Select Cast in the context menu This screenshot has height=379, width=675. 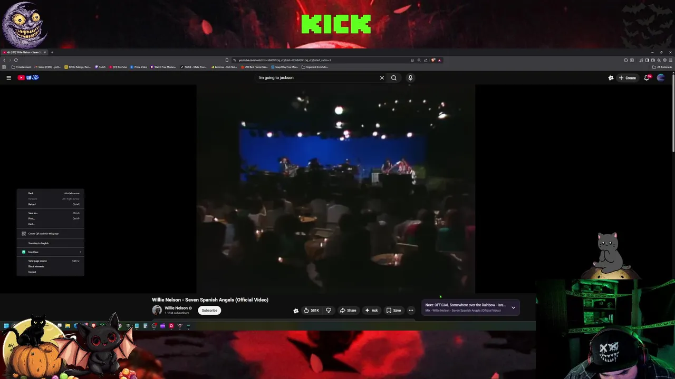coord(50,224)
